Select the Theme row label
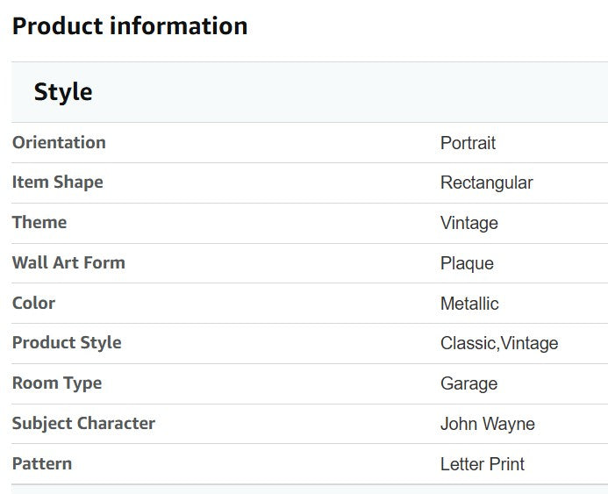 [39, 222]
